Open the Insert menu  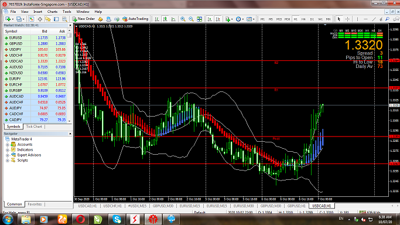click(x=37, y=12)
